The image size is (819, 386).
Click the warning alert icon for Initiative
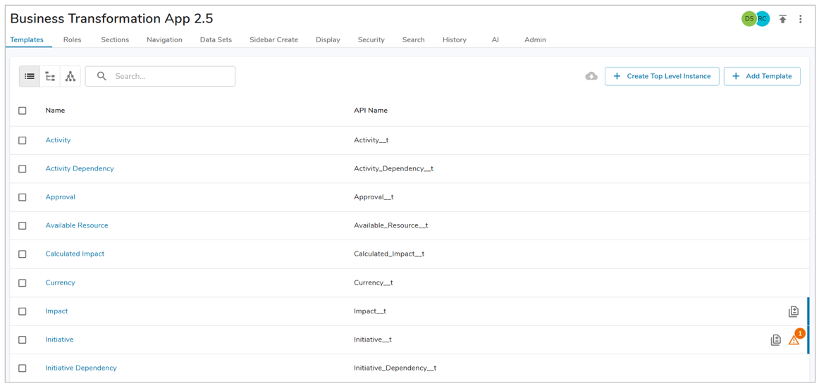coord(794,340)
